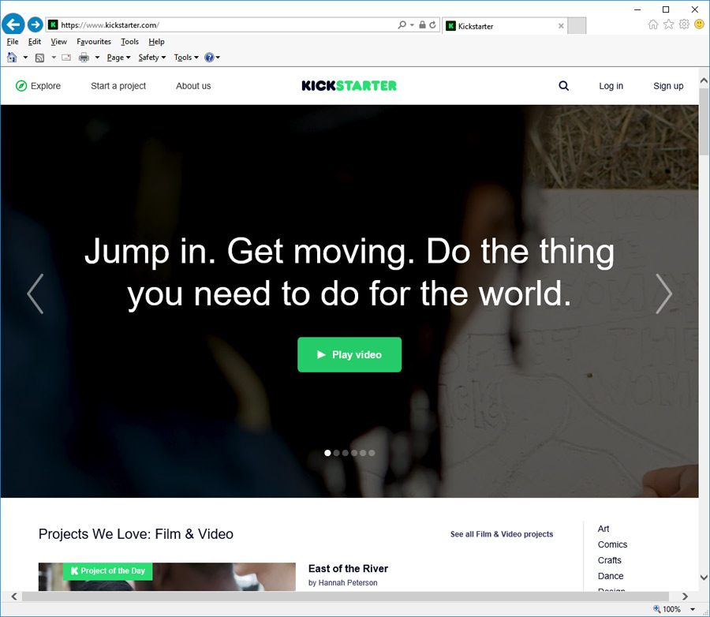Show the previous slide with the left chevron
This screenshot has height=617, width=710.
(35, 294)
